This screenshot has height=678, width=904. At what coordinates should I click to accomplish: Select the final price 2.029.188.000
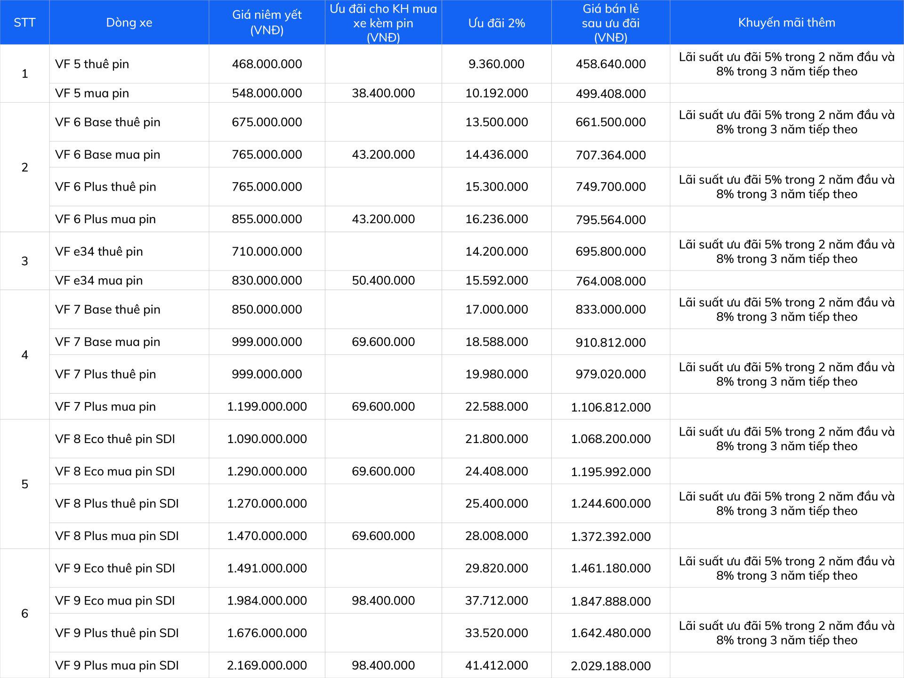(x=611, y=666)
